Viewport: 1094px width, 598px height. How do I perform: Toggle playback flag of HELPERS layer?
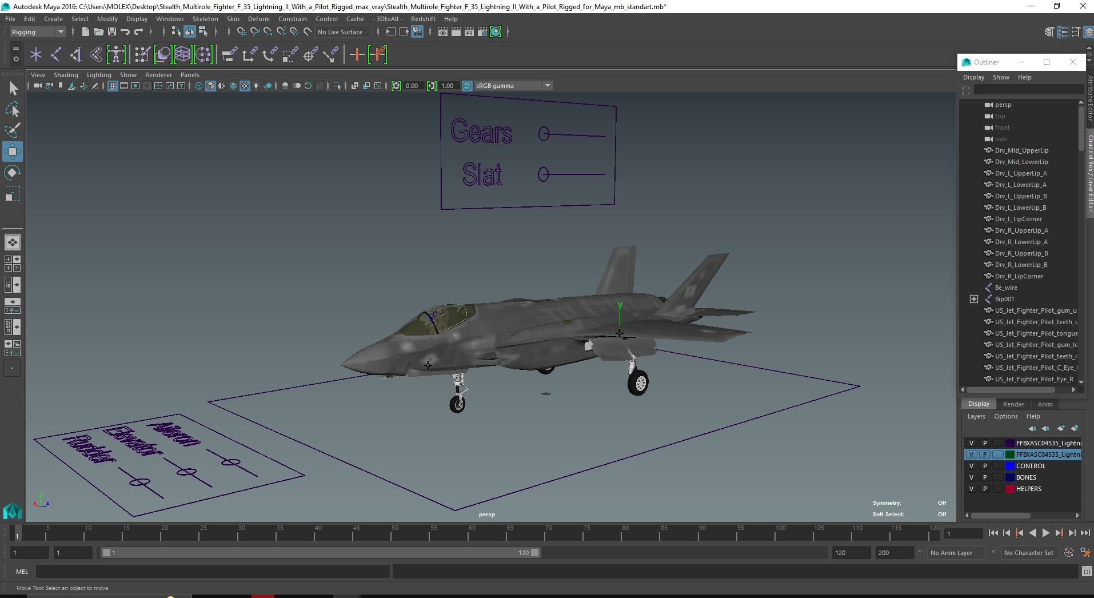pyautogui.click(x=984, y=489)
